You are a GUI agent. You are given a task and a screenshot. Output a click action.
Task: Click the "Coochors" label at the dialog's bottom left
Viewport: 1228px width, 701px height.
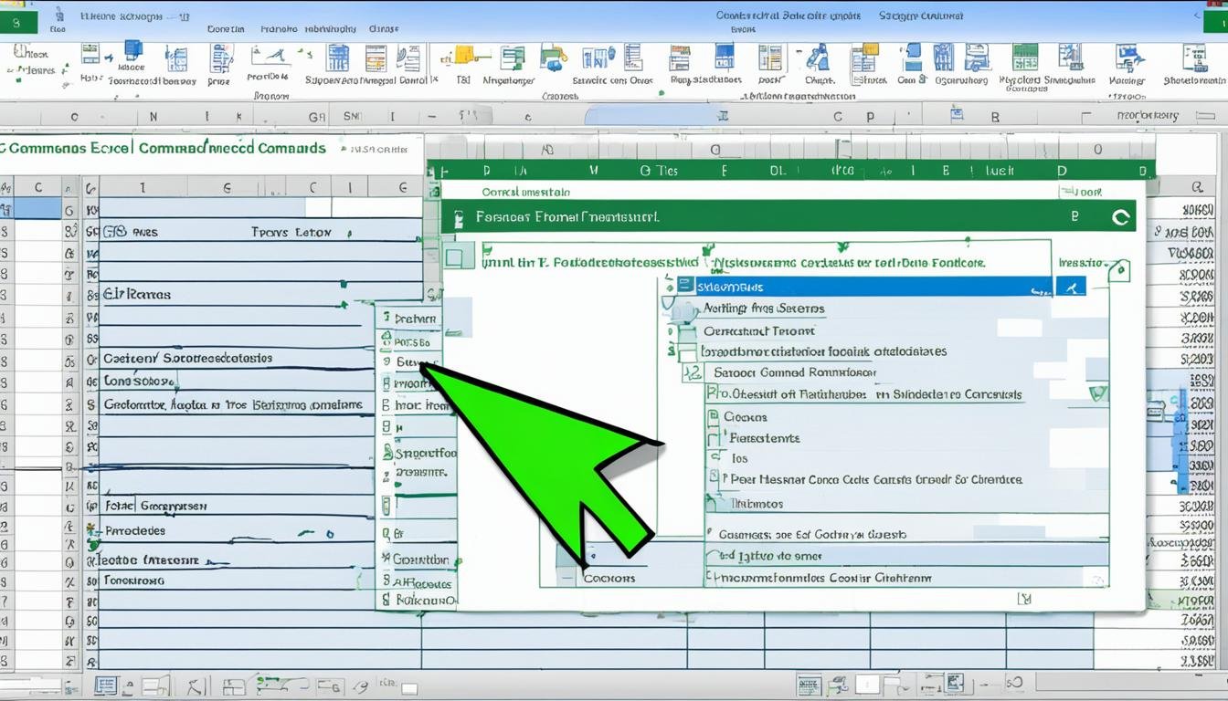(x=609, y=578)
